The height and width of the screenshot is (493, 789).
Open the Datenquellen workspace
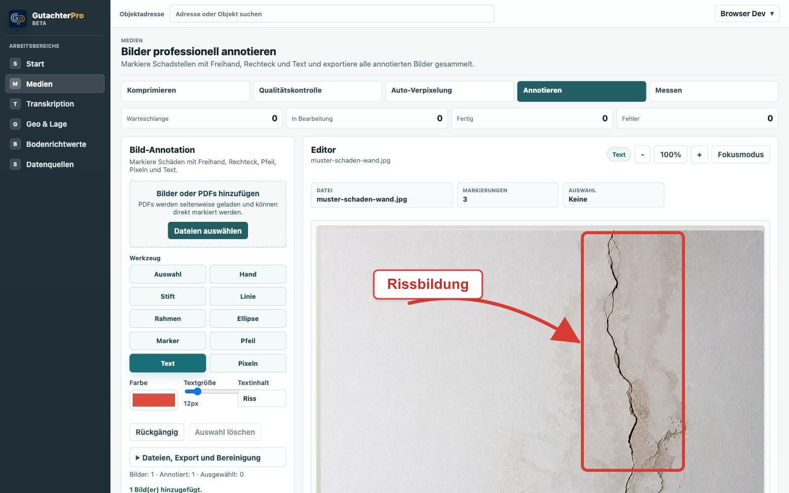click(x=55, y=164)
